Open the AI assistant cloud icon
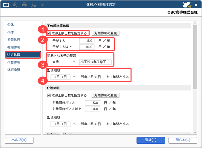This screenshot has width=202, height=148. tap(187, 5)
